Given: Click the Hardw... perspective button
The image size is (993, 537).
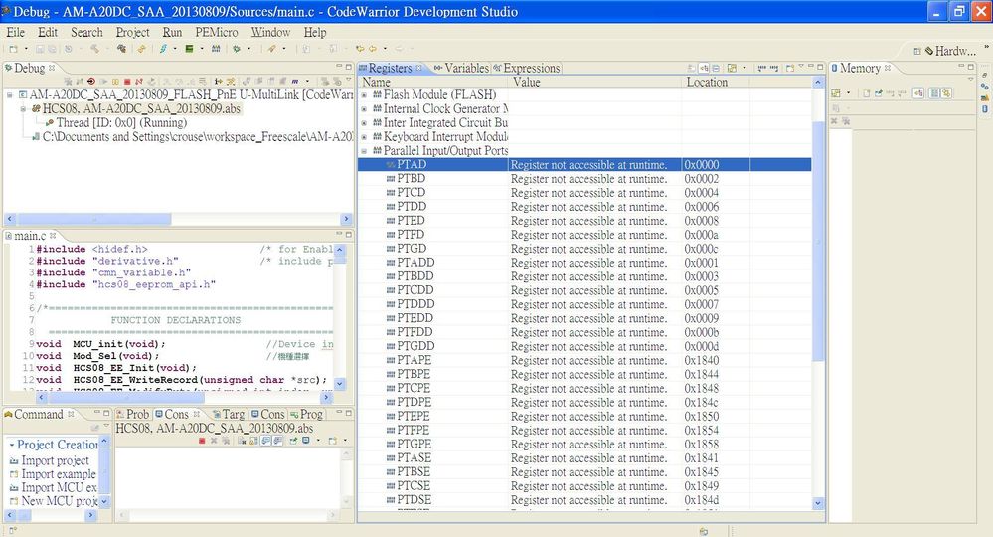Looking at the screenshot, I should [950, 51].
